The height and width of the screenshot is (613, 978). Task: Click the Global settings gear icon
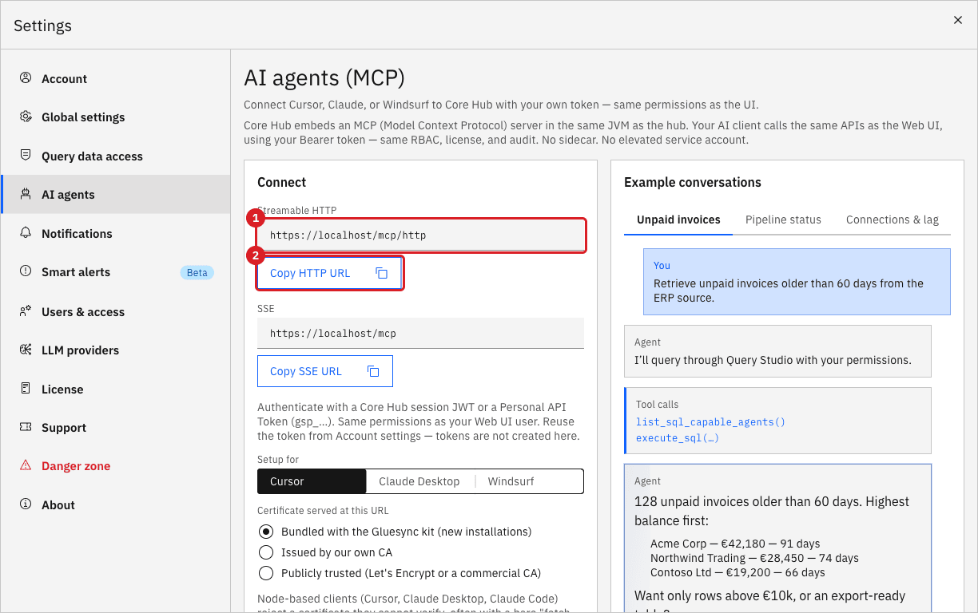coord(26,117)
